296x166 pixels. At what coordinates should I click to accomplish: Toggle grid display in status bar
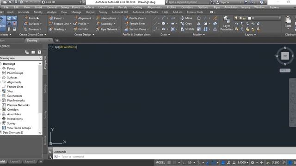click(x=169, y=162)
